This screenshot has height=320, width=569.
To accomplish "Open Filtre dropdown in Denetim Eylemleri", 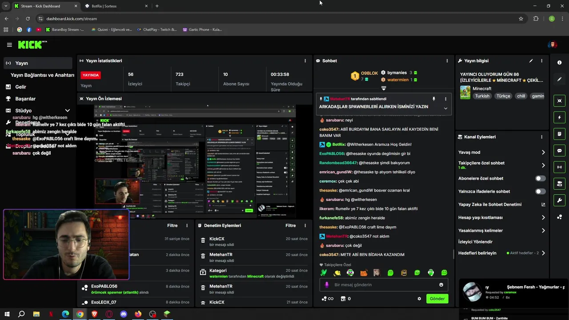I will click(291, 226).
